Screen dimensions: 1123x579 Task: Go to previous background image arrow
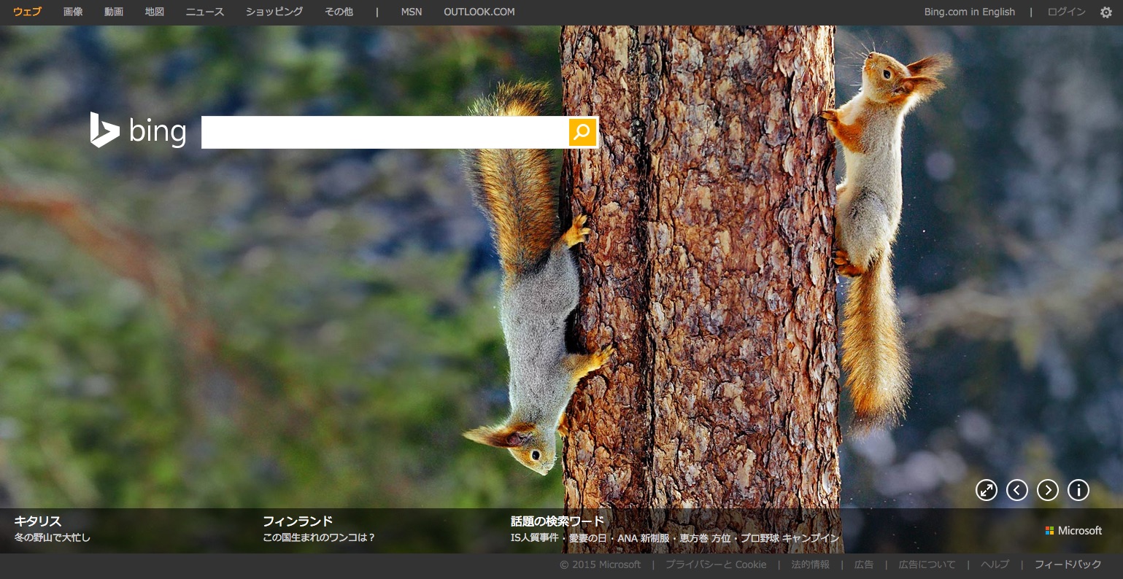click(1016, 490)
